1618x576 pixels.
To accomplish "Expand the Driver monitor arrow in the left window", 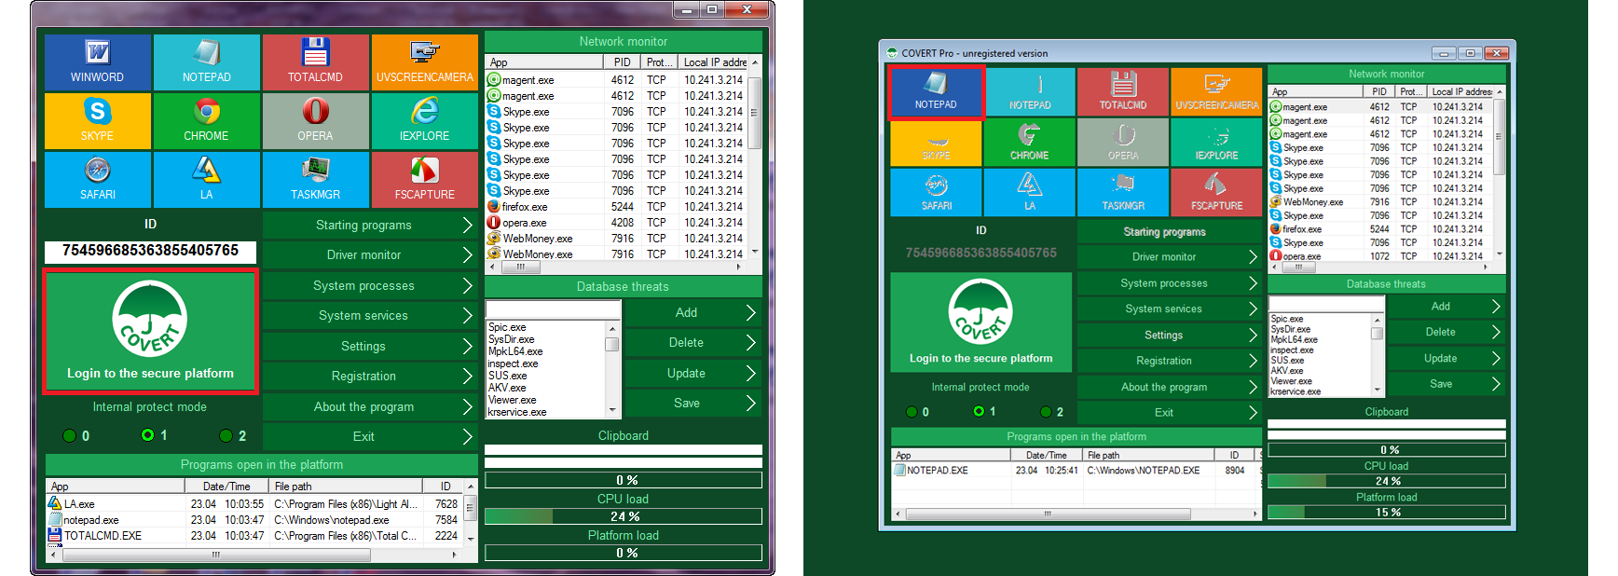I will [x=467, y=255].
